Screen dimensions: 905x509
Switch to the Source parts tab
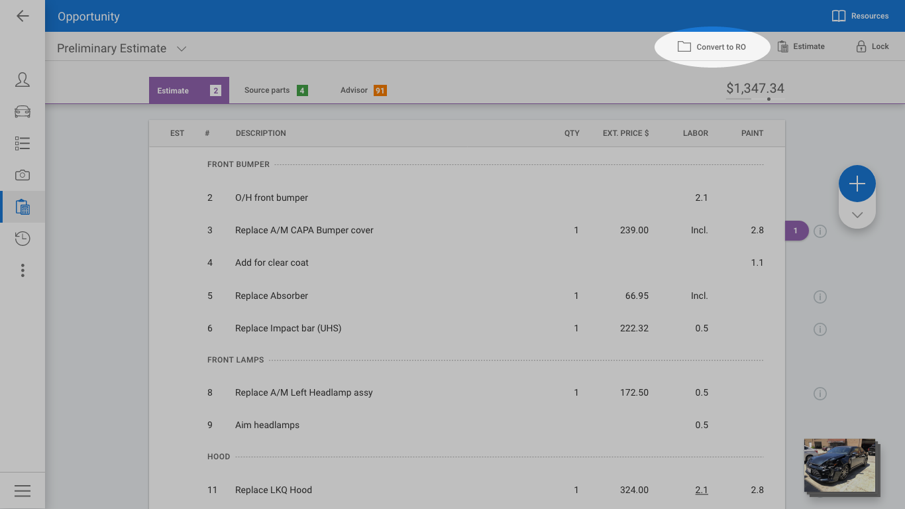click(275, 90)
